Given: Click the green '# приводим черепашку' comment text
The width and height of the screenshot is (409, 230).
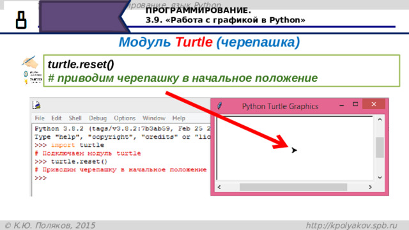Looking at the screenshot, I should 183,78.
